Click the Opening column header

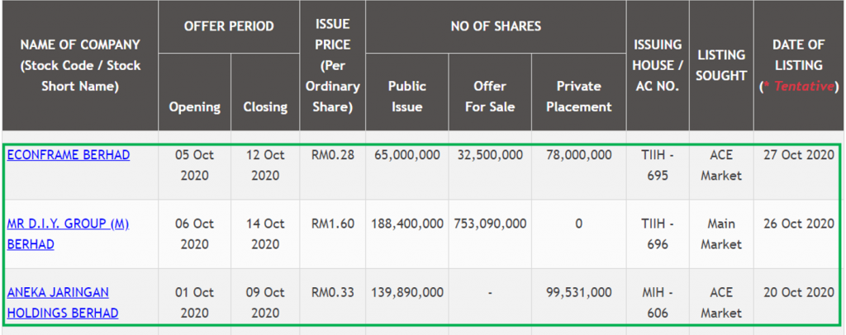[x=194, y=106]
